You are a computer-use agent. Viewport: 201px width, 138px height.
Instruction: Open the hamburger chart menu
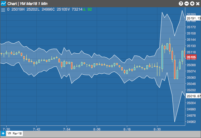click(3, 10)
